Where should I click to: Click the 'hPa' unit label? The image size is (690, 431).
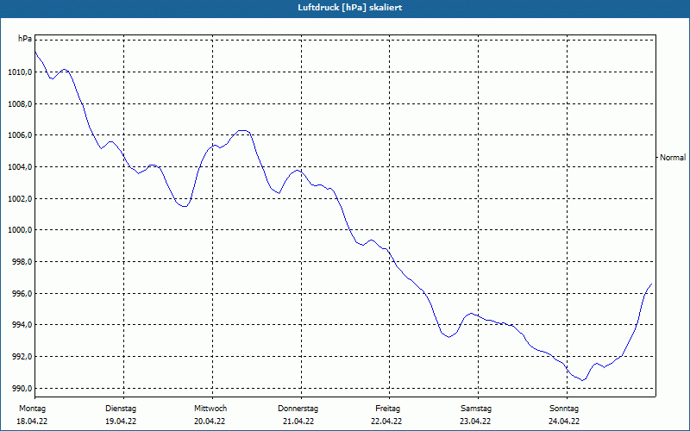click(x=25, y=39)
